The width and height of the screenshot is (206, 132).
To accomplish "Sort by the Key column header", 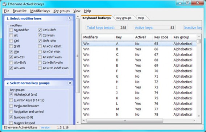I will coord(124,37).
